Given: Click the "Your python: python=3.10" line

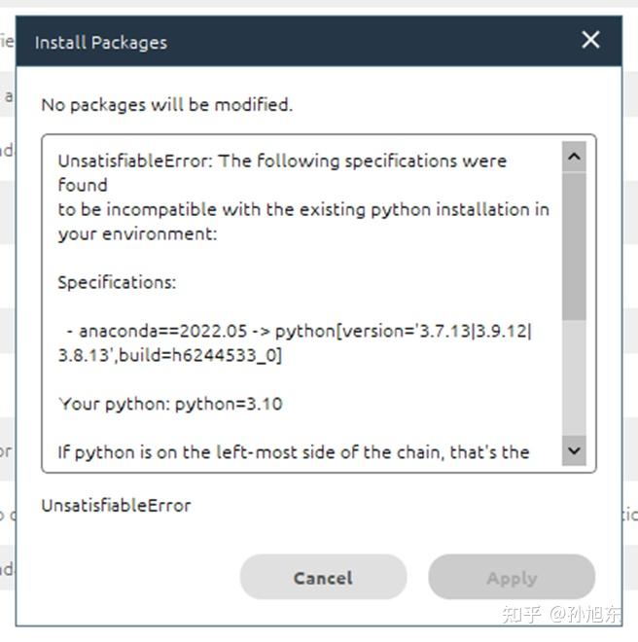Looking at the screenshot, I should click(x=170, y=404).
